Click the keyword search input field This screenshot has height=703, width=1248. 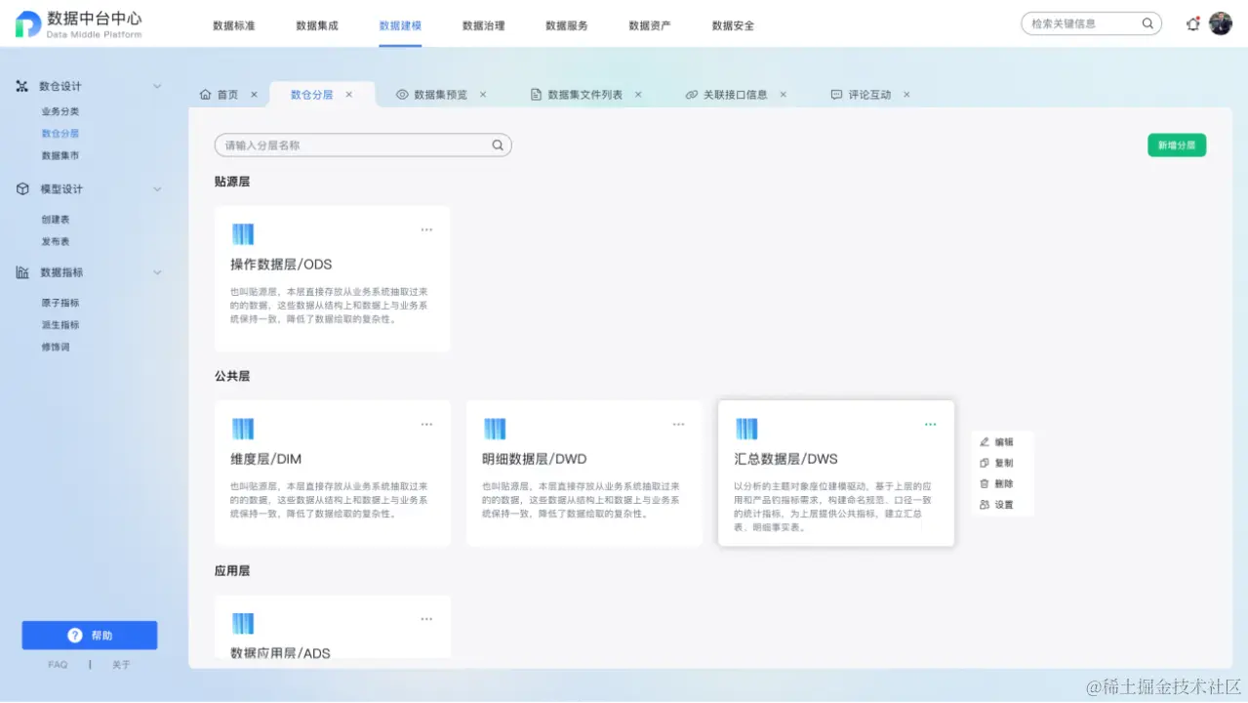click(1083, 23)
